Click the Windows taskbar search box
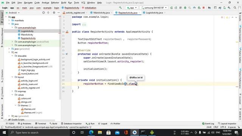Viewport: 242px width, 136px height. (x=39, y=133)
